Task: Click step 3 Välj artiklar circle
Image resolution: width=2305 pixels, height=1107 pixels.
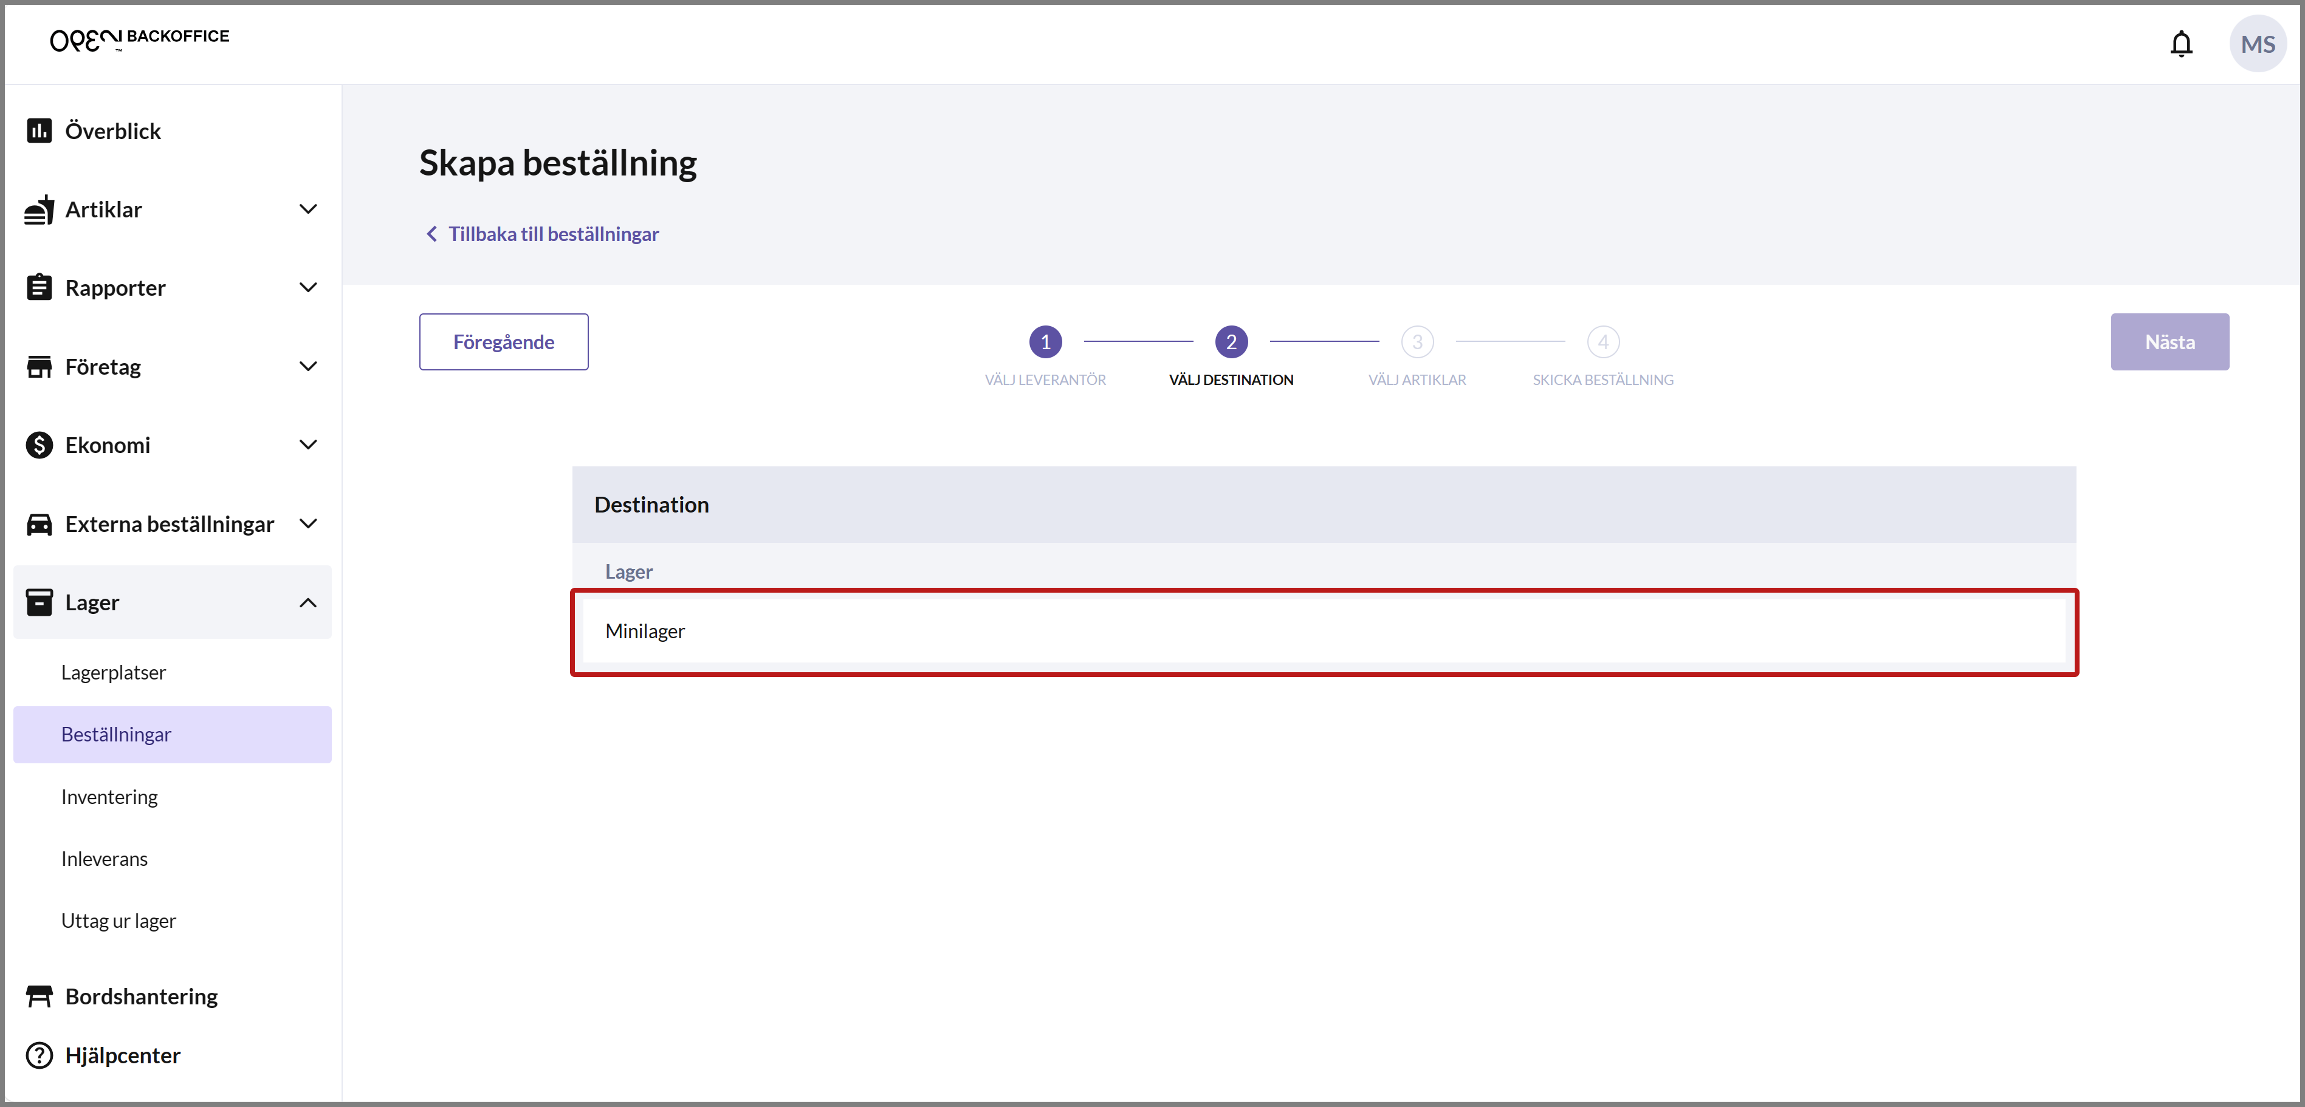Action: [x=1417, y=342]
